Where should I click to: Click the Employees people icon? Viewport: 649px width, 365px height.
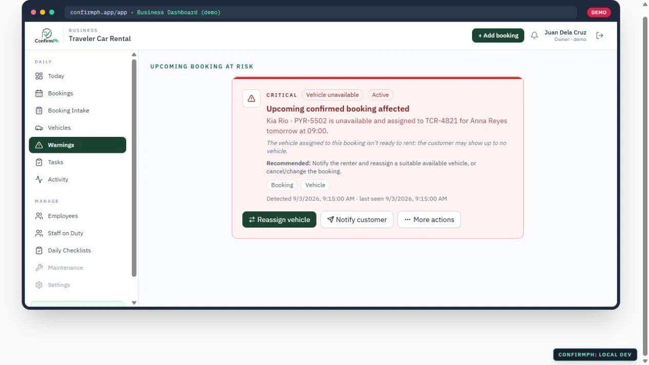point(39,216)
